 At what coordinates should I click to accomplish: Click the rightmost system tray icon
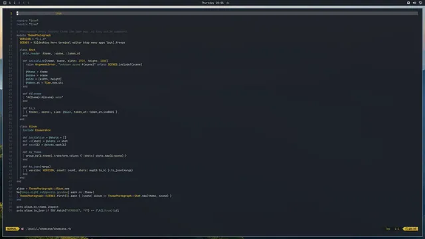click(420, 3)
